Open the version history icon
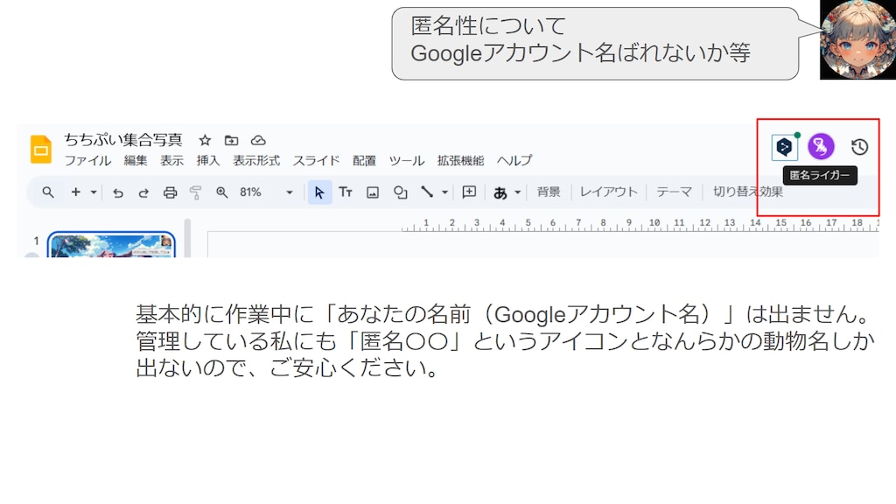The image size is (896, 504). pyautogui.click(x=858, y=148)
